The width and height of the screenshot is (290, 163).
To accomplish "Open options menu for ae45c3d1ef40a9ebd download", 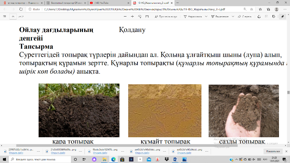I will point(164,151).
